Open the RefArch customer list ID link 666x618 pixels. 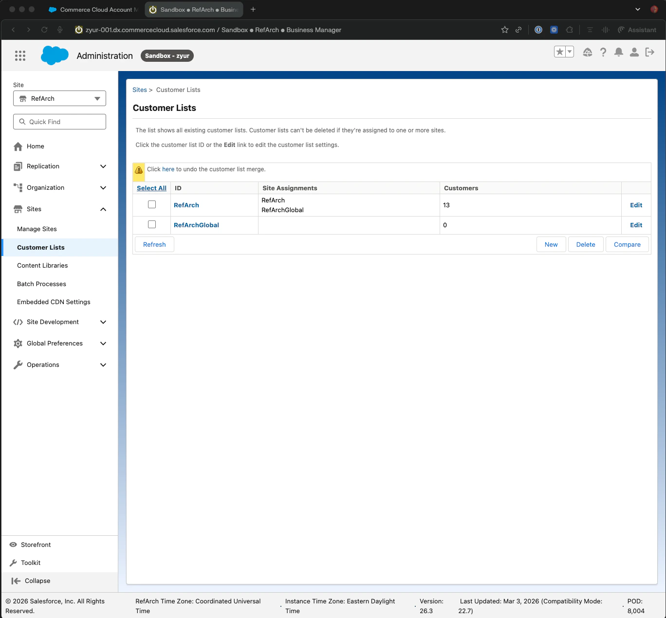[186, 205]
